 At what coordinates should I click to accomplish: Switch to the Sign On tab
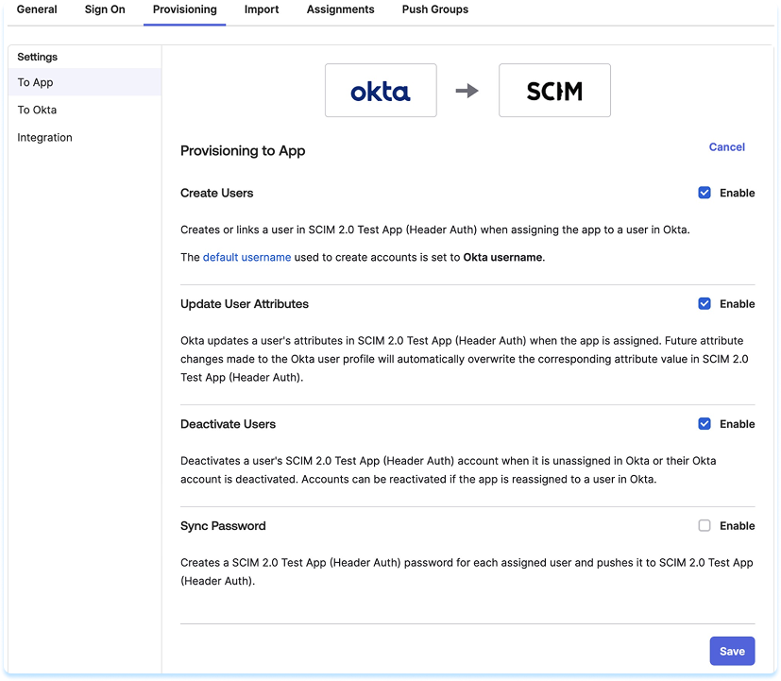105,9
